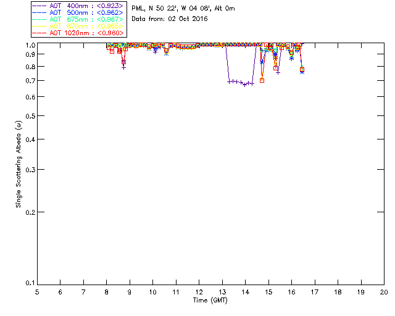The image size is (395, 316).
Task: Click the purple plus marker near 15.4 GMT at 0.75
Action: [278, 73]
